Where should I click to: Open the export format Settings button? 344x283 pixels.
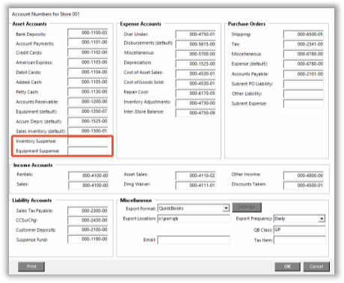tap(247, 207)
